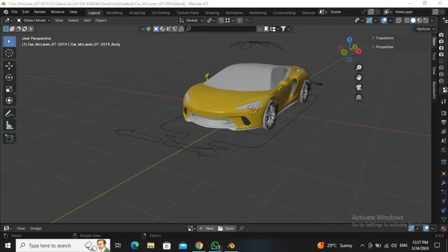Select the Select Box tool
Viewport: 448px width, 252px height.
coord(9,41)
